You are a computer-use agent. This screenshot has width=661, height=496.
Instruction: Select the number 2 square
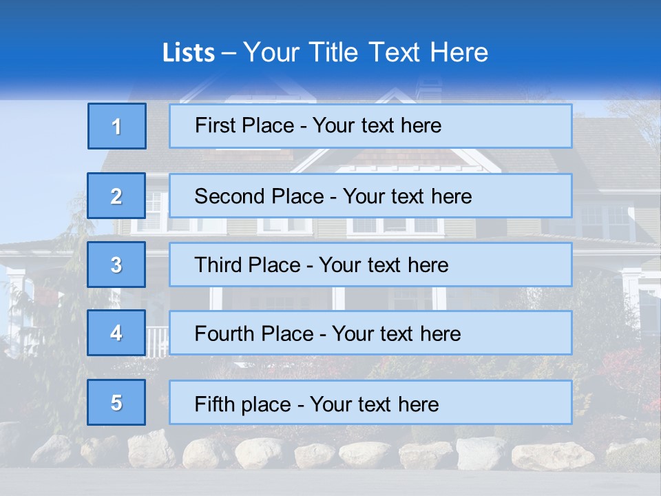coord(117,196)
